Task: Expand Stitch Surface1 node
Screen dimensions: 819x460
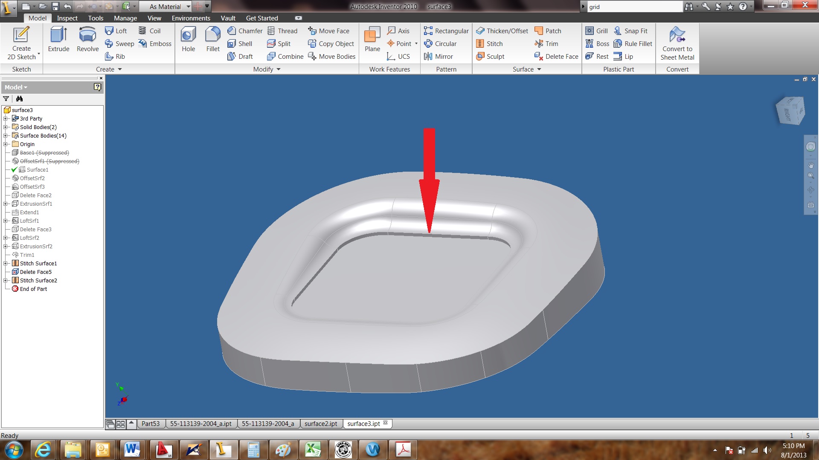Action: click(x=6, y=263)
